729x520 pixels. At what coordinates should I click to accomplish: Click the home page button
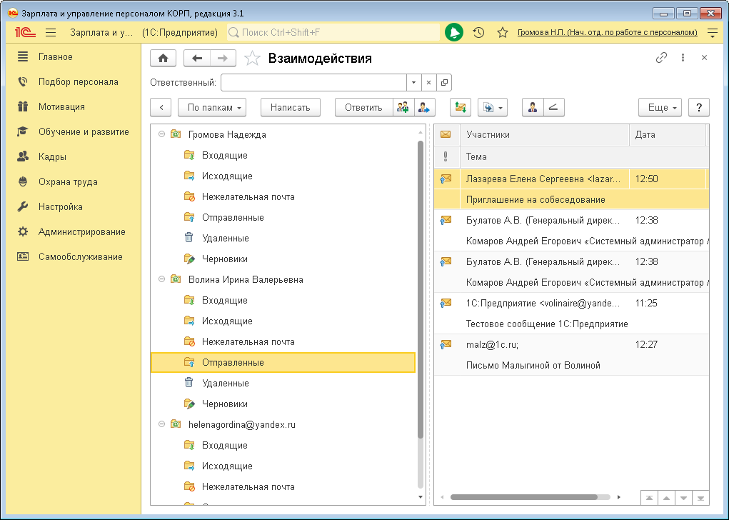pos(163,59)
